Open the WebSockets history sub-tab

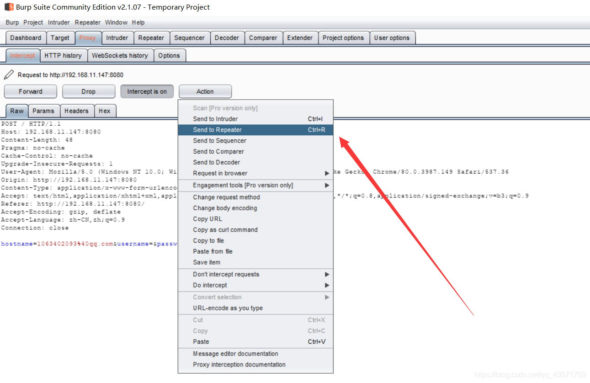[120, 55]
